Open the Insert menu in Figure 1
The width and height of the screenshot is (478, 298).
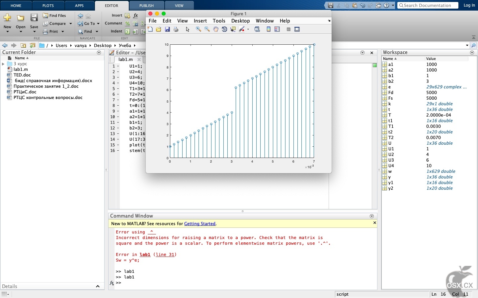click(x=200, y=21)
